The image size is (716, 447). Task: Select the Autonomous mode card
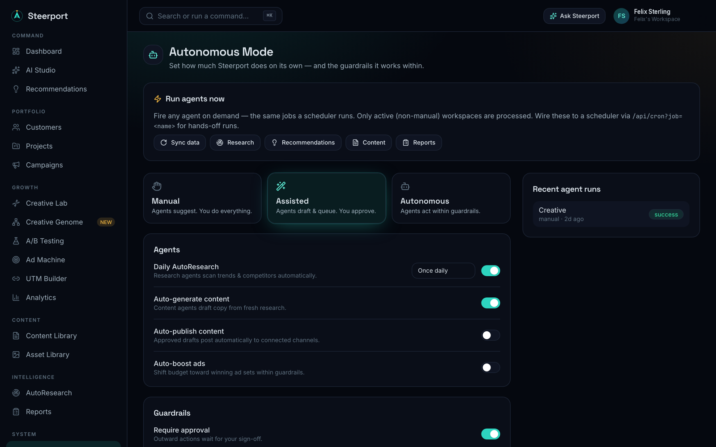click(451, 198)
